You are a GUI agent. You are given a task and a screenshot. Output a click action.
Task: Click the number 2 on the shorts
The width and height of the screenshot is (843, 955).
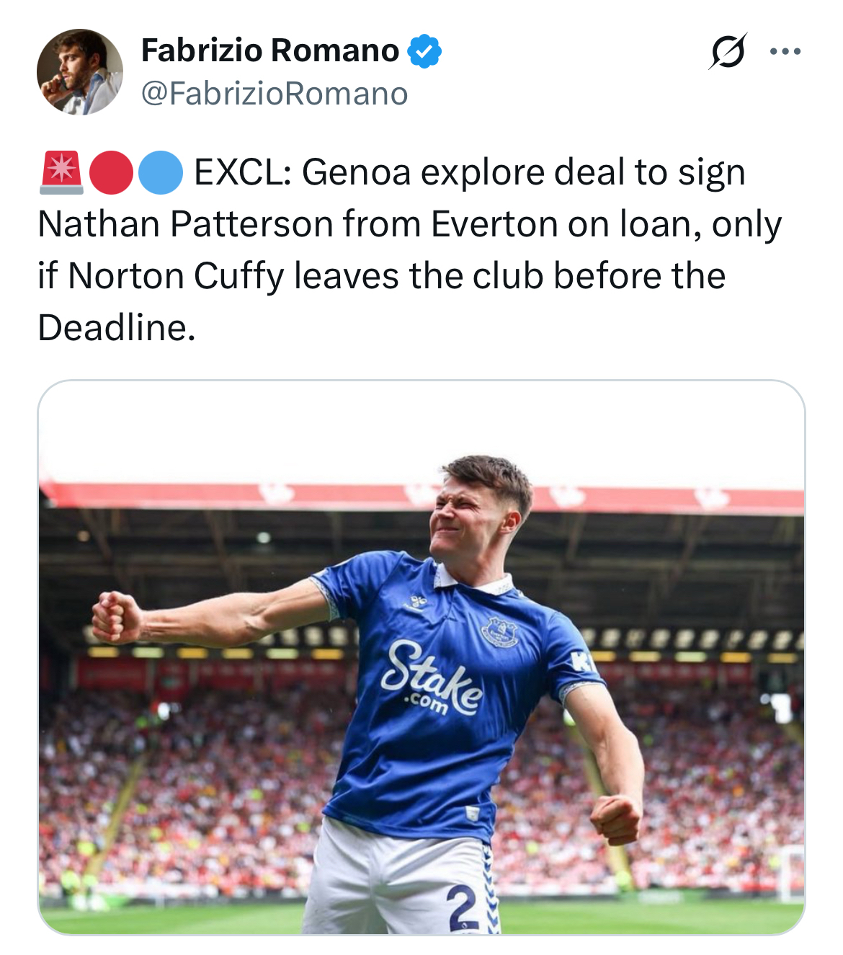(x=460, y=906)
